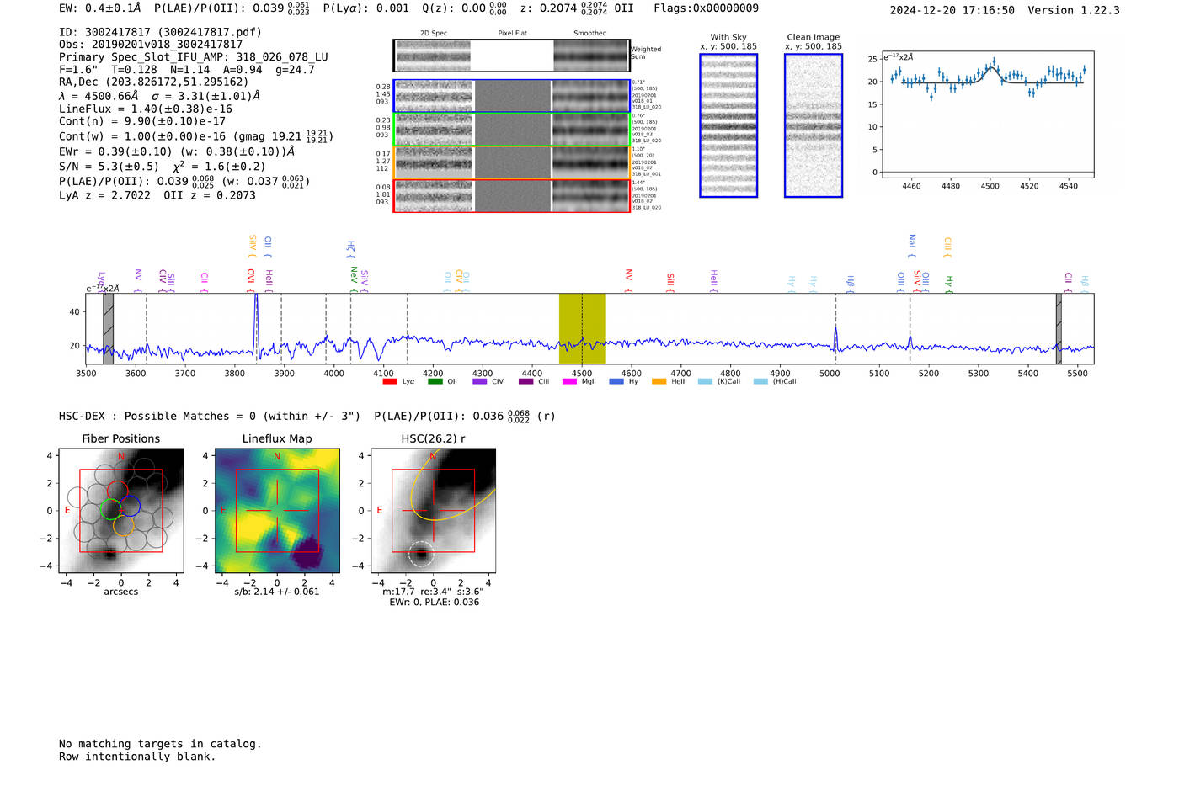Click the green fiber circle in Fiber Positions
Screen dimensions: 1179x802
tap(110, 510)
